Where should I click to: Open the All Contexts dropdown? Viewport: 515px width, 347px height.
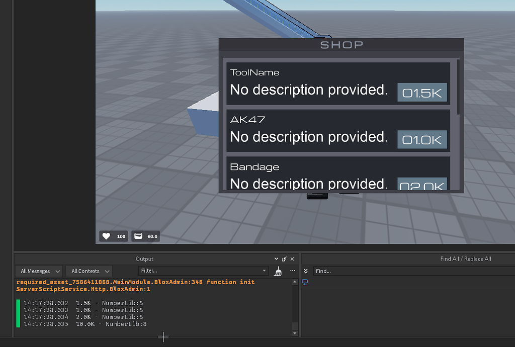89,271
